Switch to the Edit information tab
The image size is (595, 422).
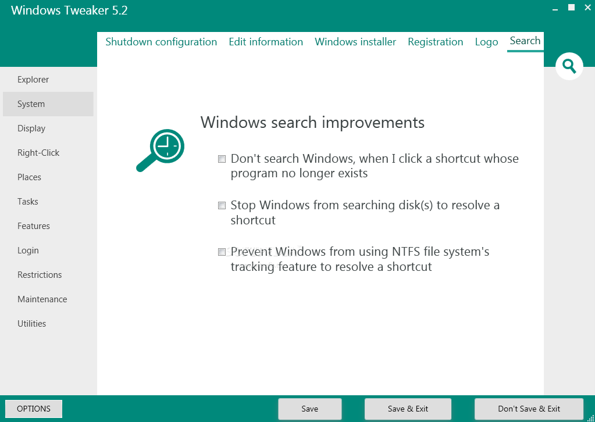(266, 42)
